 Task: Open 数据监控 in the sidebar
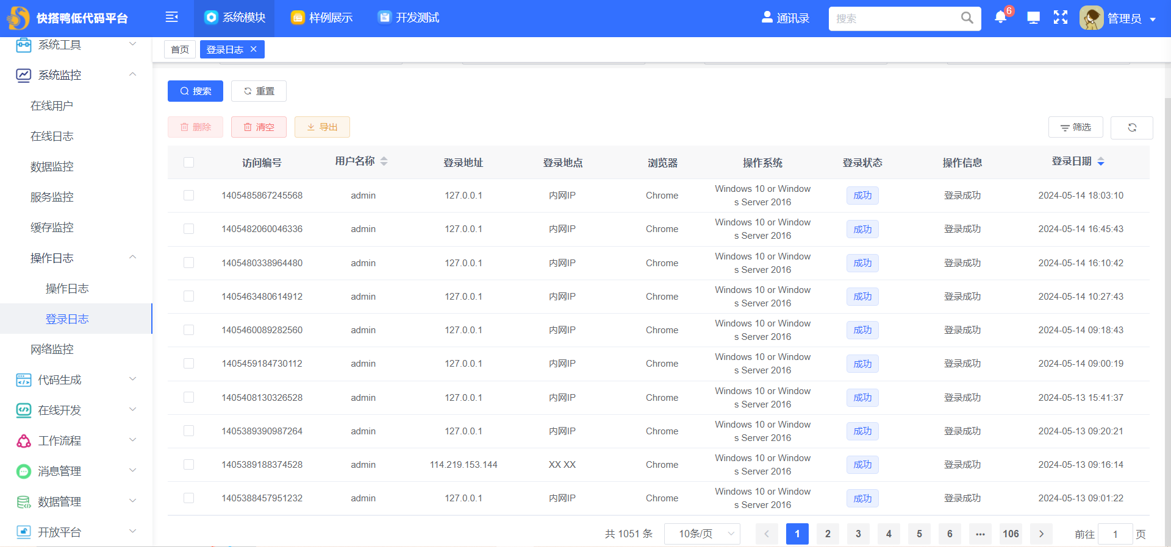[x=52, y=167]
